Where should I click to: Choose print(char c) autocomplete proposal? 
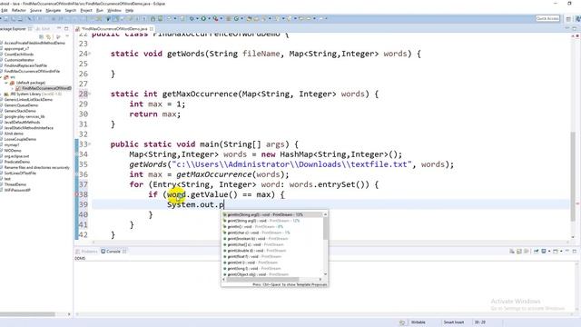click(272, 233)
